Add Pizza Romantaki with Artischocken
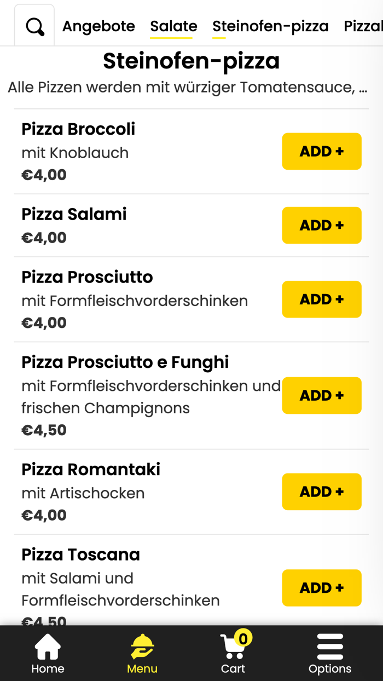383x681 pixels. [322, 492]
